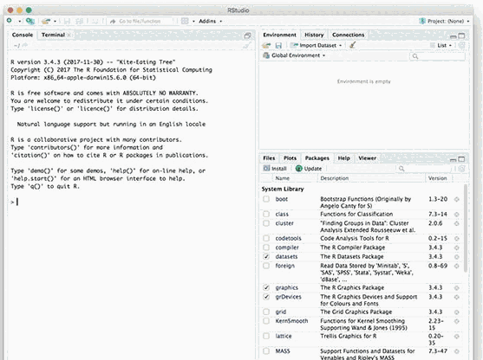Click the workspace panes grid icon
483x360 pixels.
coord(185,22)
